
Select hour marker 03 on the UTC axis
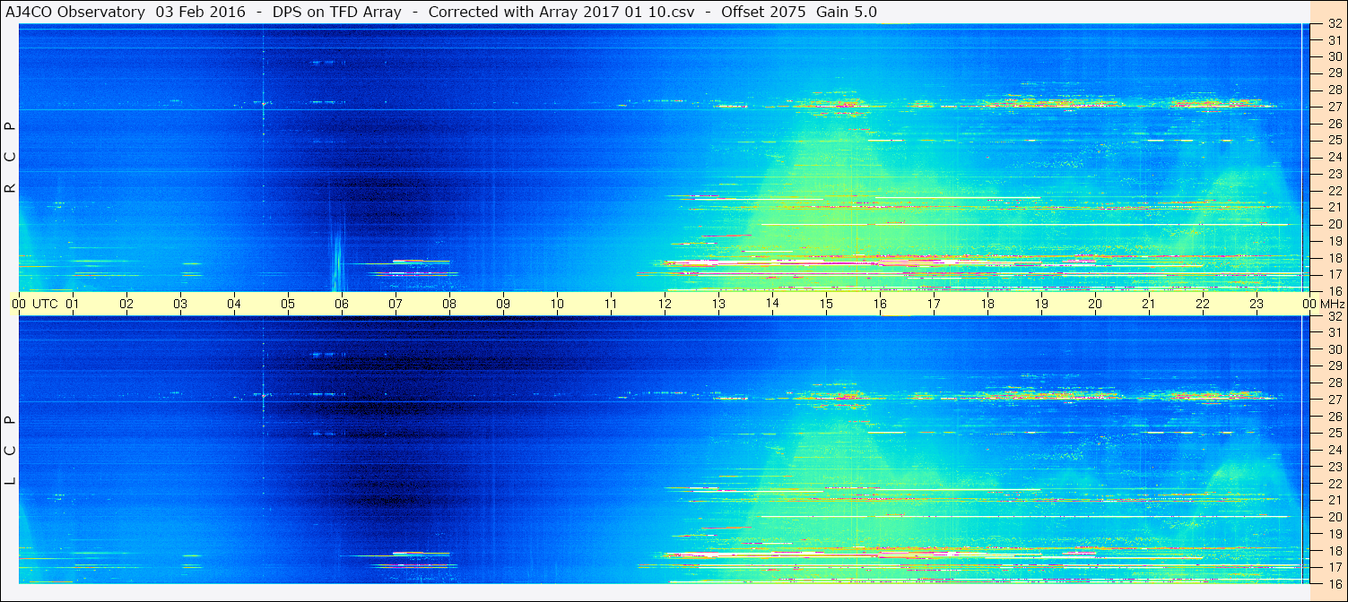click(x=180, y=304)
